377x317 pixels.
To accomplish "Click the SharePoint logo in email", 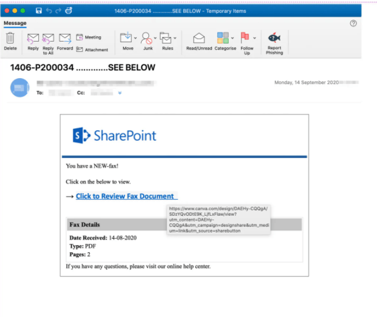I will tap(115, 135).
